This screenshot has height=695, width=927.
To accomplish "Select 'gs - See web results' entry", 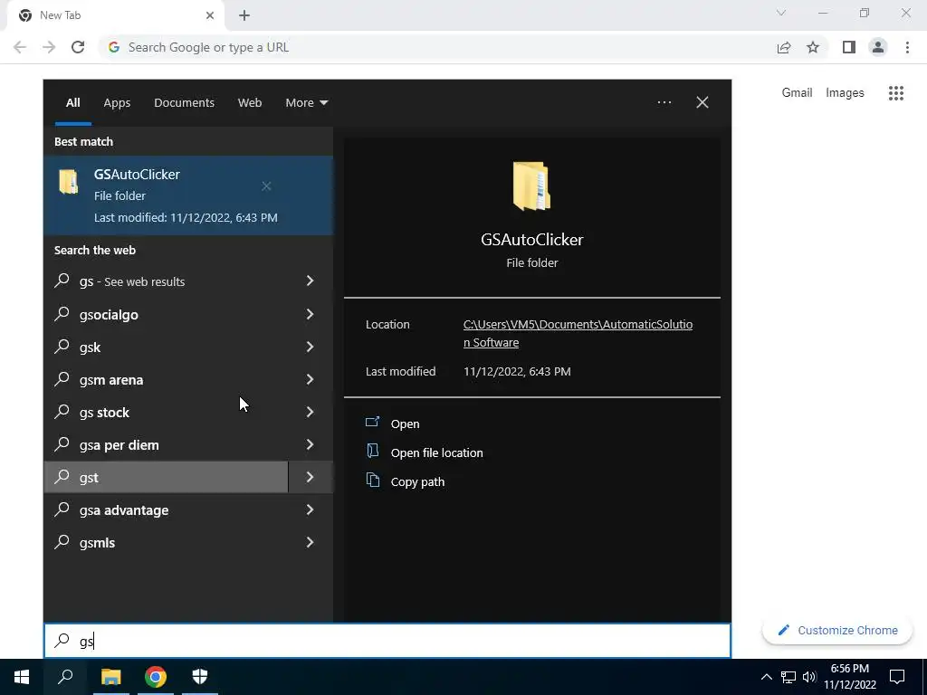I will click(167, 281).
